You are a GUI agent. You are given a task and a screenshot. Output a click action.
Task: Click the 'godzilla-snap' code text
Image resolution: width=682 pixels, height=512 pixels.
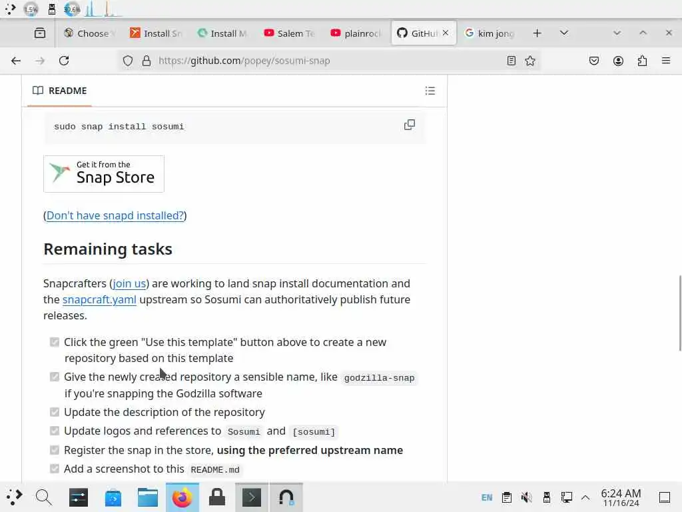(x=379, y=378)
